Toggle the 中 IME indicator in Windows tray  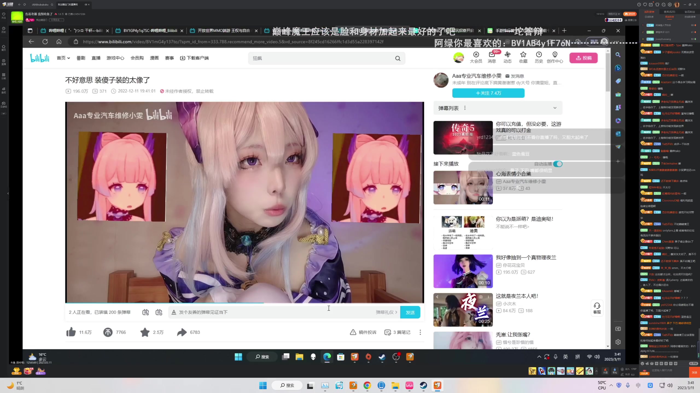coord(638,385)
